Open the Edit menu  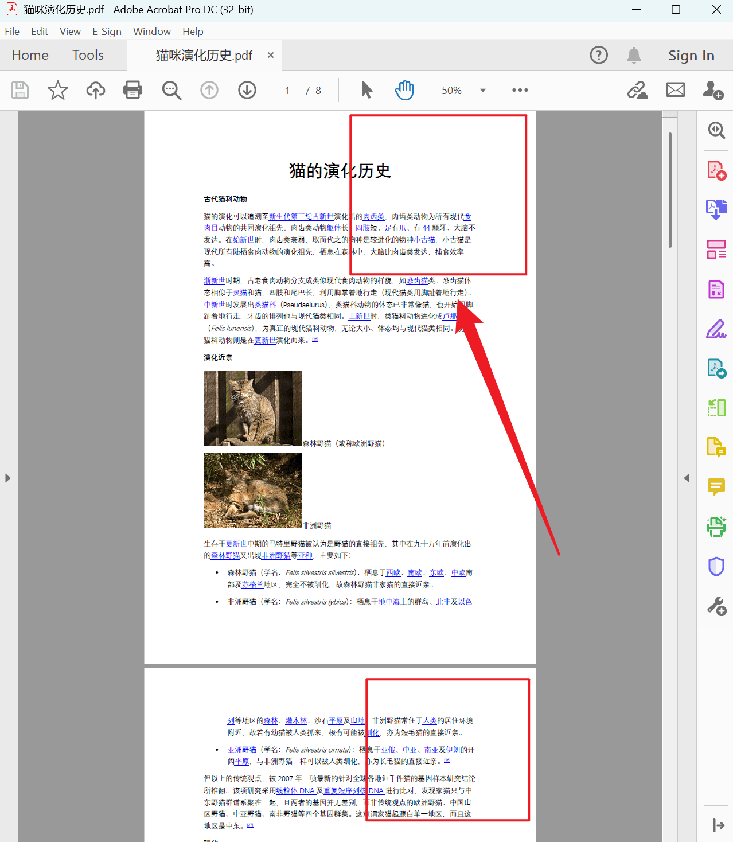coord(39,31)
